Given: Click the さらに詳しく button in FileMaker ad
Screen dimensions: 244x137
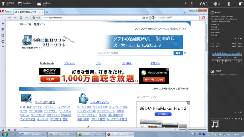Looking at the screenshot, I should pos(163,114).
